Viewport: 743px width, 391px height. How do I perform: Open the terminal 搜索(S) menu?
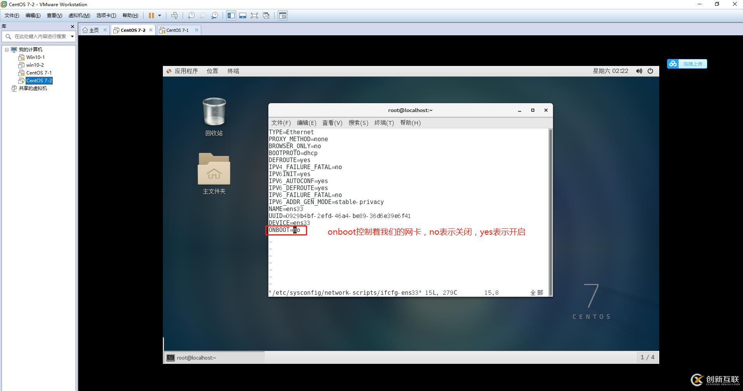pyautogui.click(x=358, y=123)
